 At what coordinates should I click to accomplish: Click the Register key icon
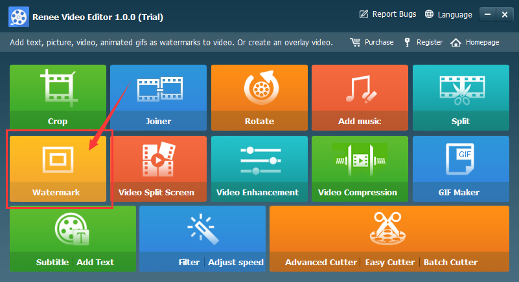[x=407, y=42]
